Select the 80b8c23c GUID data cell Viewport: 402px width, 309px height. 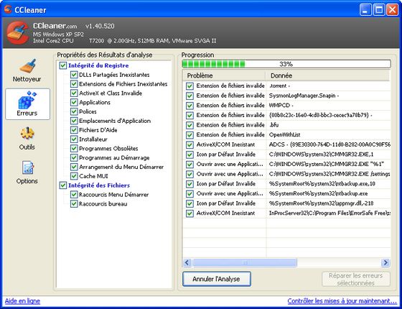coord(320,115)
